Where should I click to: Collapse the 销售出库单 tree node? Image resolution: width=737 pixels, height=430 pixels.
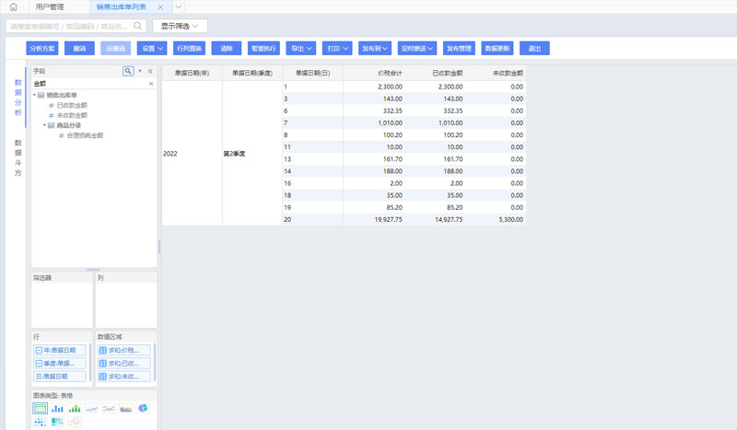tap(35, 95)
